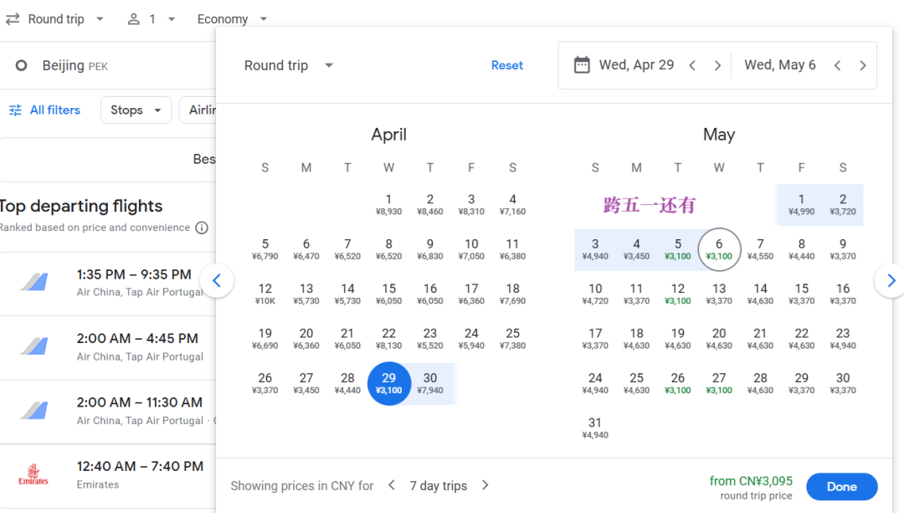The height and width of the screenshot is (517, 904).
Task: Select April 4 priced ¥7,160
Action: pos(512,205)
